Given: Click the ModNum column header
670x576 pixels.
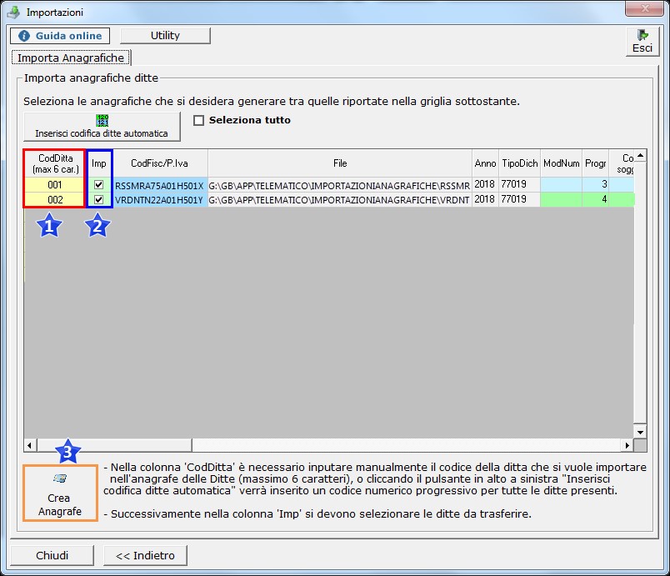Looking at the screenshot, I should [x=562, y=163].
